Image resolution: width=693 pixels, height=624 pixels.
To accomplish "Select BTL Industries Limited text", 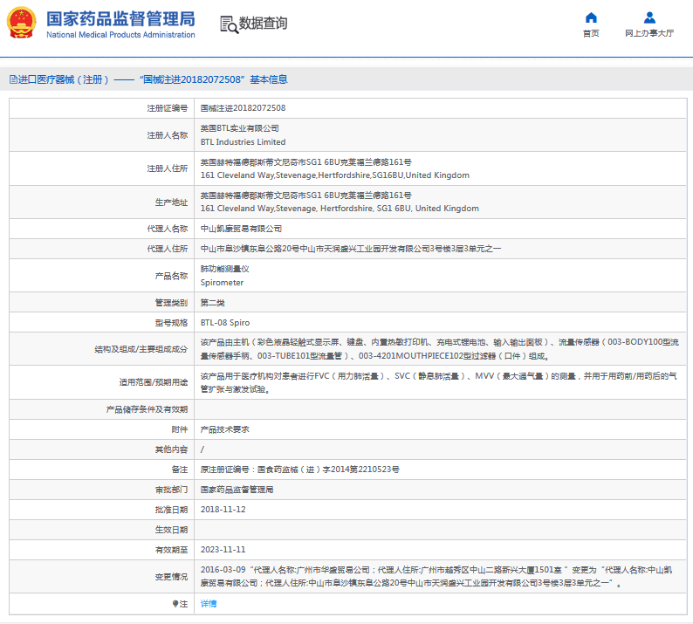I will 244,142.
